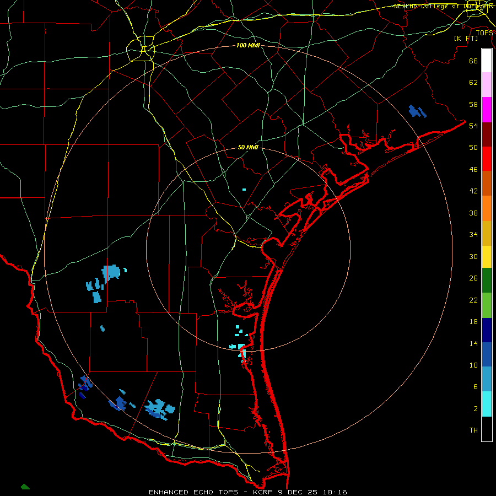Screen dimensions: 496x496
Task: Click the NEXLAB-College of DuPage credit text
Action: tap(443, 6)
